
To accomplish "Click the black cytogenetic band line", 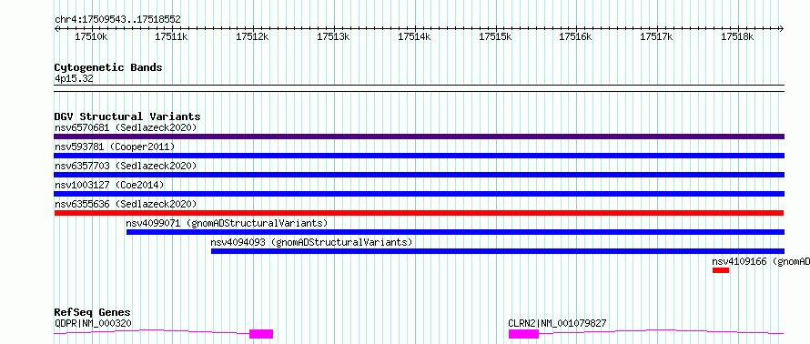I will [419, 88].
